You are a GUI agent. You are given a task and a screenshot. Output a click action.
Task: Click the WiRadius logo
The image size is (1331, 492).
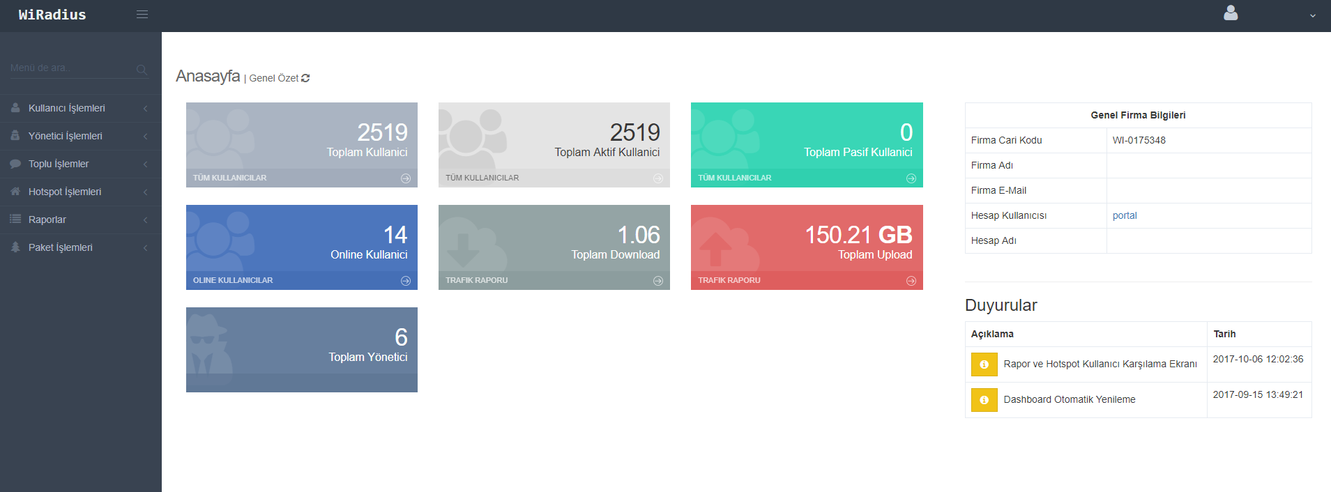tap(52, 15)
